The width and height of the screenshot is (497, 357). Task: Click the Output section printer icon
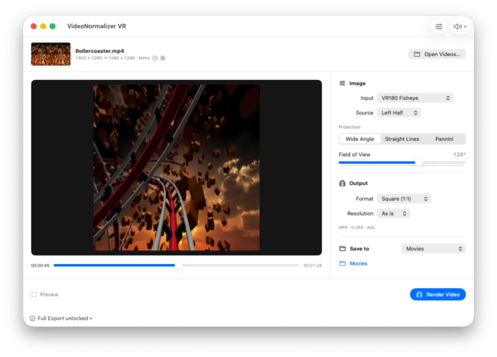pyautogui.click(x=342, y=183)
